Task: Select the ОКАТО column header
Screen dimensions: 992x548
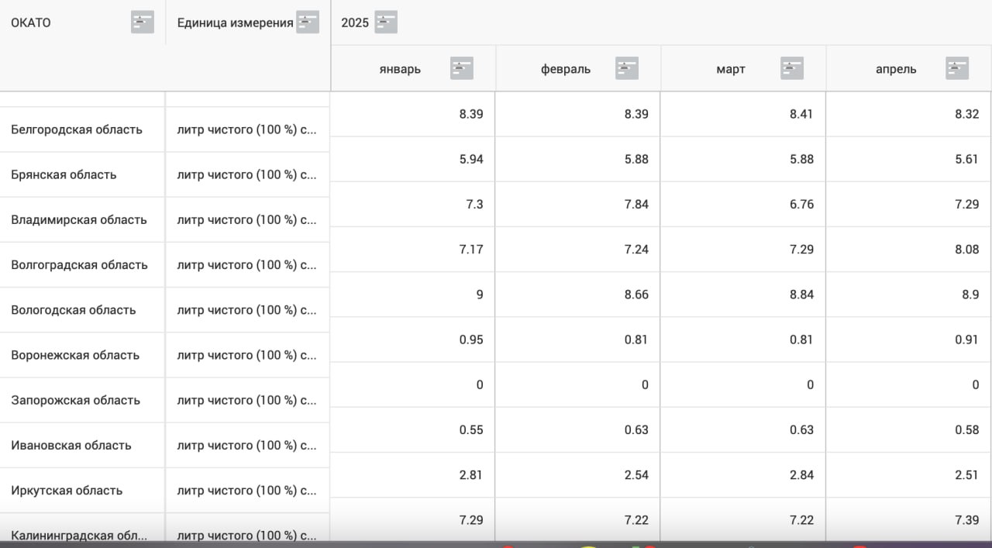Action: pos(31,22)
